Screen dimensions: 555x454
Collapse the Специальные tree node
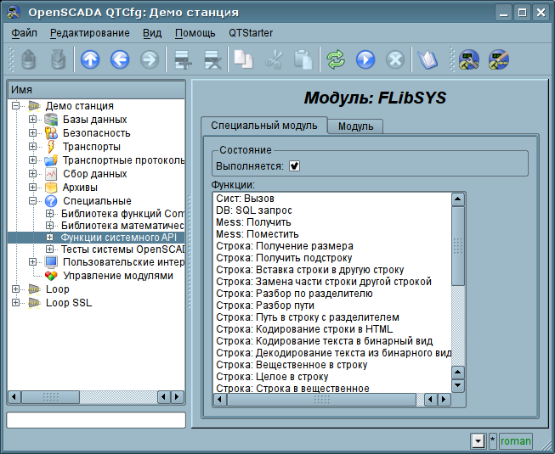[32, 200]
